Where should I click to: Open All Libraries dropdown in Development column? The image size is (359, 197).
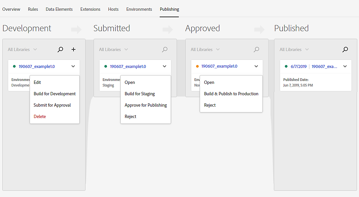(x=22, y=50)
